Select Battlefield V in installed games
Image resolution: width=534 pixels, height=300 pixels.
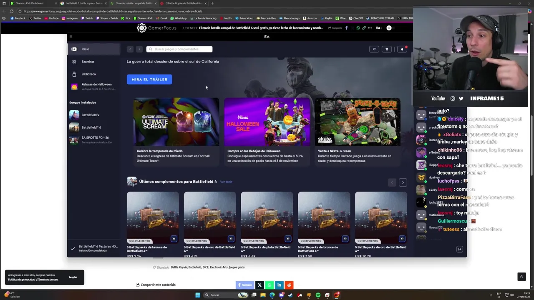(94, 115)
